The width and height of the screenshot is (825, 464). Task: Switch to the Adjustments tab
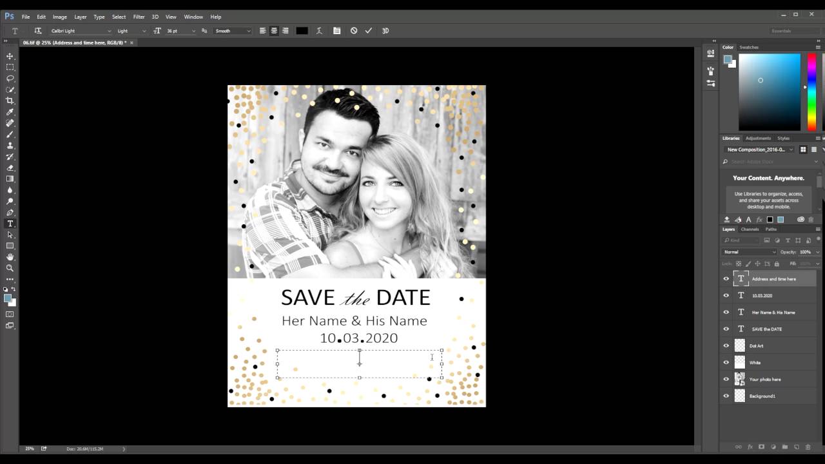758,138
